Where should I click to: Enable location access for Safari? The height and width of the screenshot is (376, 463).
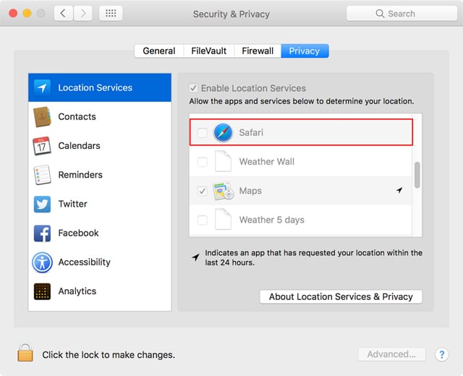(x=202, y=133)
